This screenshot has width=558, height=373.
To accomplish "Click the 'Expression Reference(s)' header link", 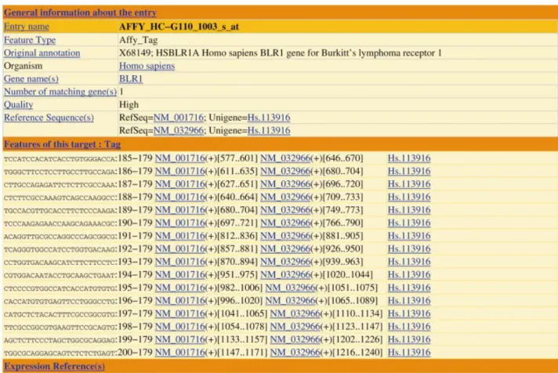I will click(x=54, y=366).
